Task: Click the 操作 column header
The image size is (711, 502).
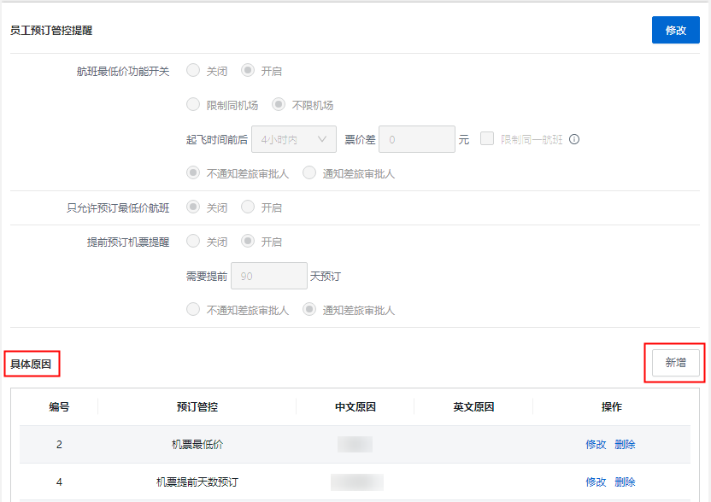Action: pos(611,407)
